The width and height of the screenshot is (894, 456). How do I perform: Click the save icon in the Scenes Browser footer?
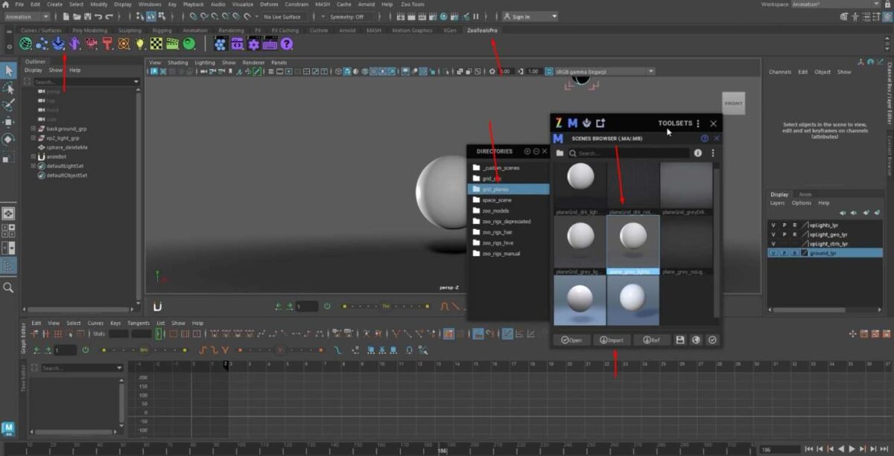[679, 339]
